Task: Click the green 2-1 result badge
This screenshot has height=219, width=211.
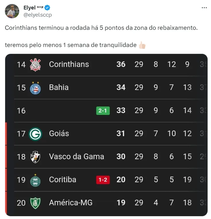Action: click(x=103, y=111)
